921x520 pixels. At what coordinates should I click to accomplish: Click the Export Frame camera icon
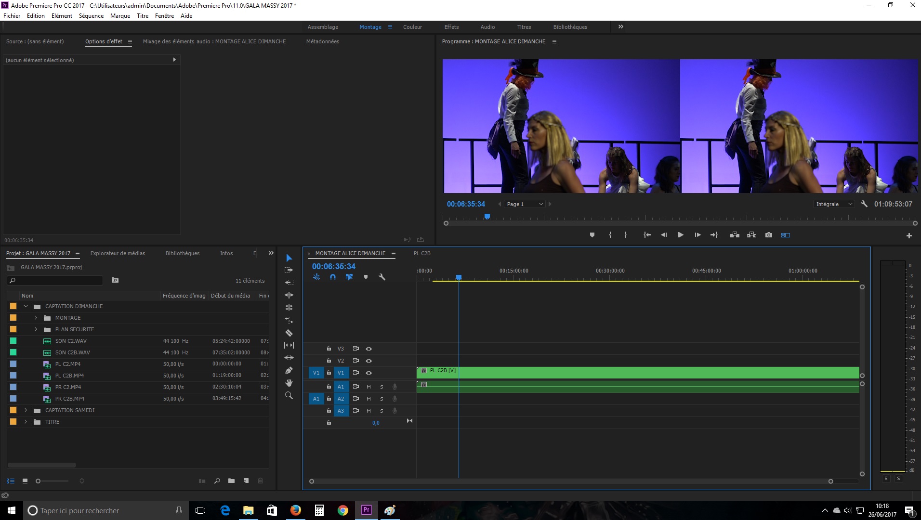pyautogui.click(x=769, y=235)
